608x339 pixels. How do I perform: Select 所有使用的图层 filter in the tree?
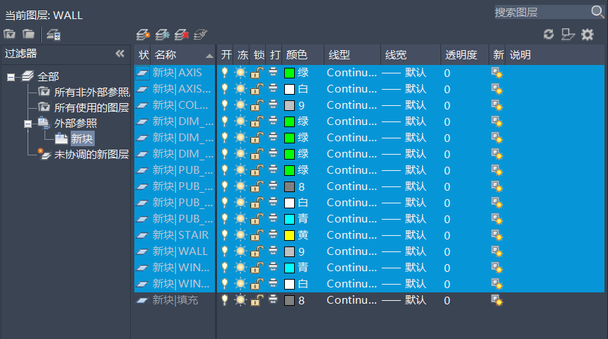tap(91, 107)
